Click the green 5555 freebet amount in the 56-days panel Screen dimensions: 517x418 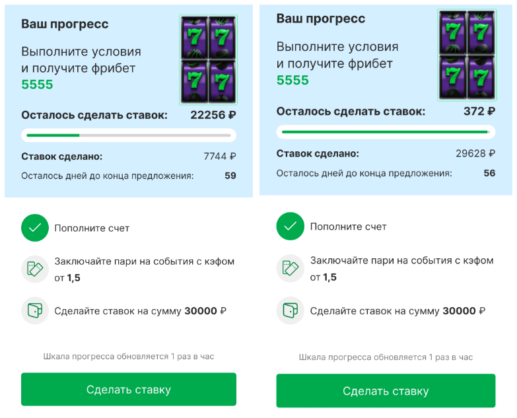point(293,80)
